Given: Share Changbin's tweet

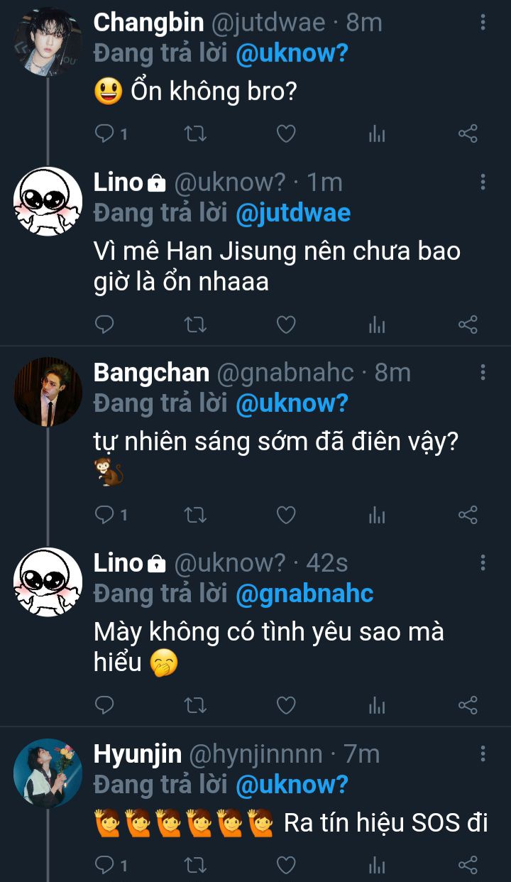Looking at the screenshot, I should tap(468, 134).
